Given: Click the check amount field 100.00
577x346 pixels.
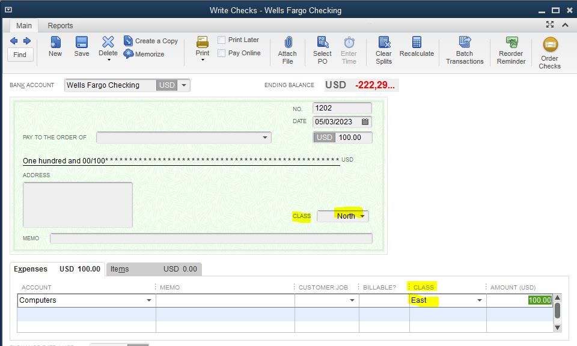Looking at the screenshot, I should click(x=354, y=138).
